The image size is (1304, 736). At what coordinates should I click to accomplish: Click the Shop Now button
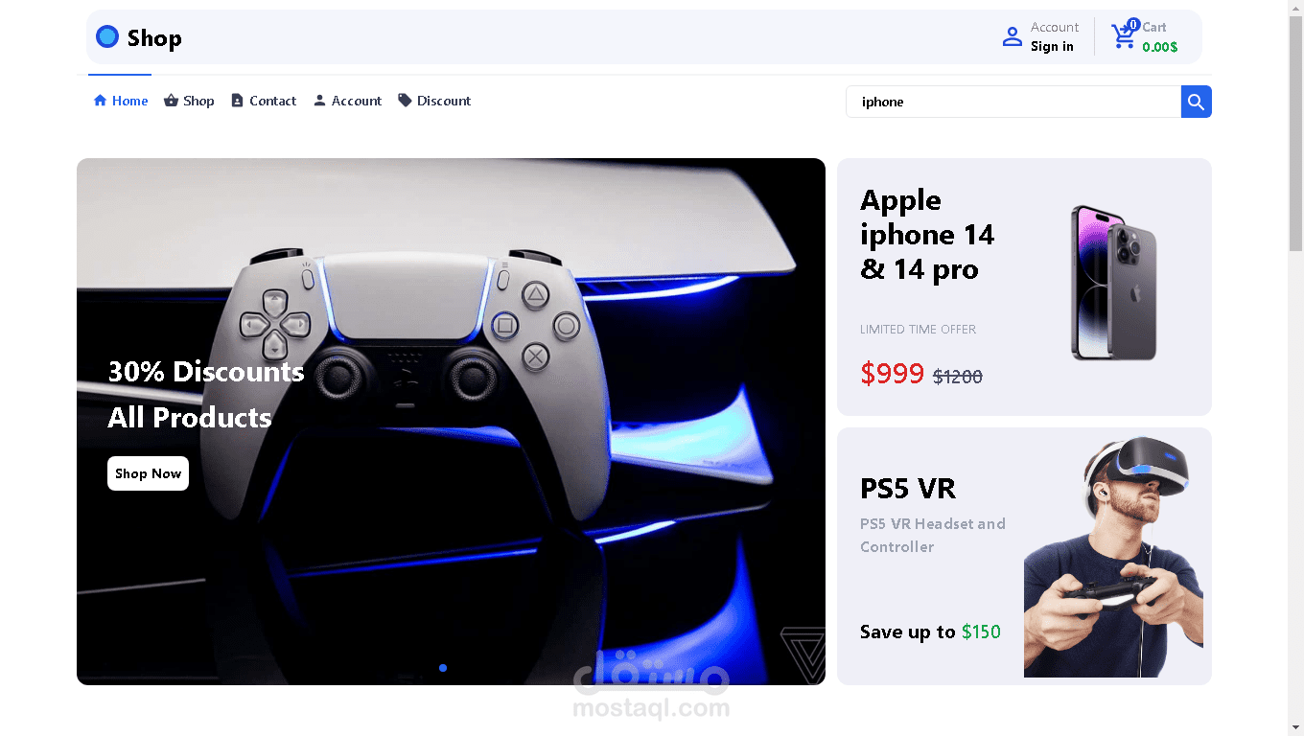(x=148, y=473)
